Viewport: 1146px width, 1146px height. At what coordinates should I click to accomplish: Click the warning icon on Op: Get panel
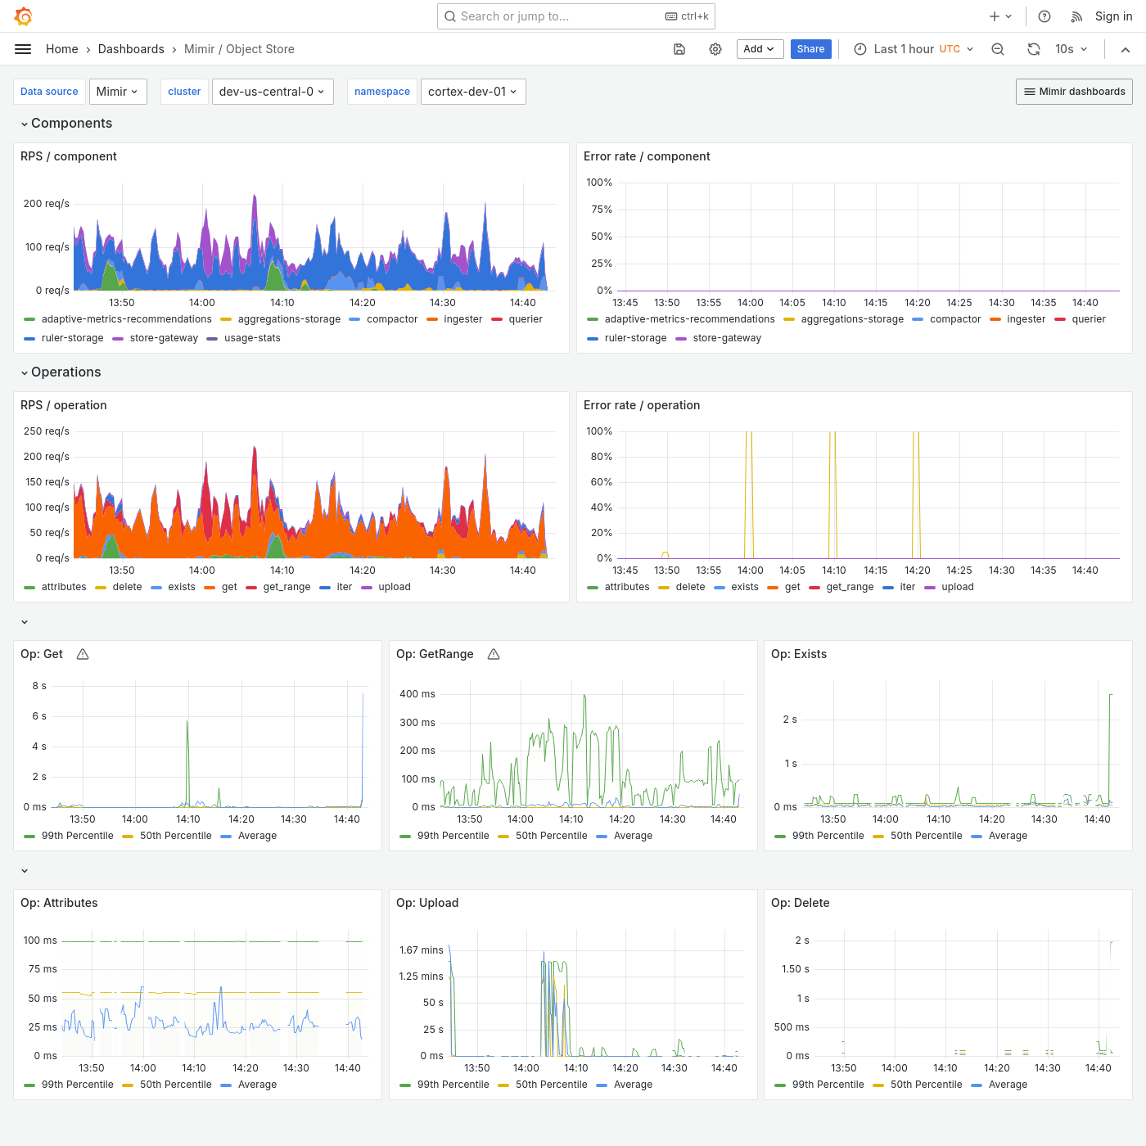click(x=82, y=654)
